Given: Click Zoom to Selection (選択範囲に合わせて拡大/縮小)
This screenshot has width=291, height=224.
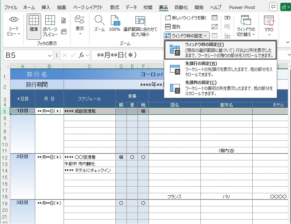Looking at the screenshot, I should [140, 26].
